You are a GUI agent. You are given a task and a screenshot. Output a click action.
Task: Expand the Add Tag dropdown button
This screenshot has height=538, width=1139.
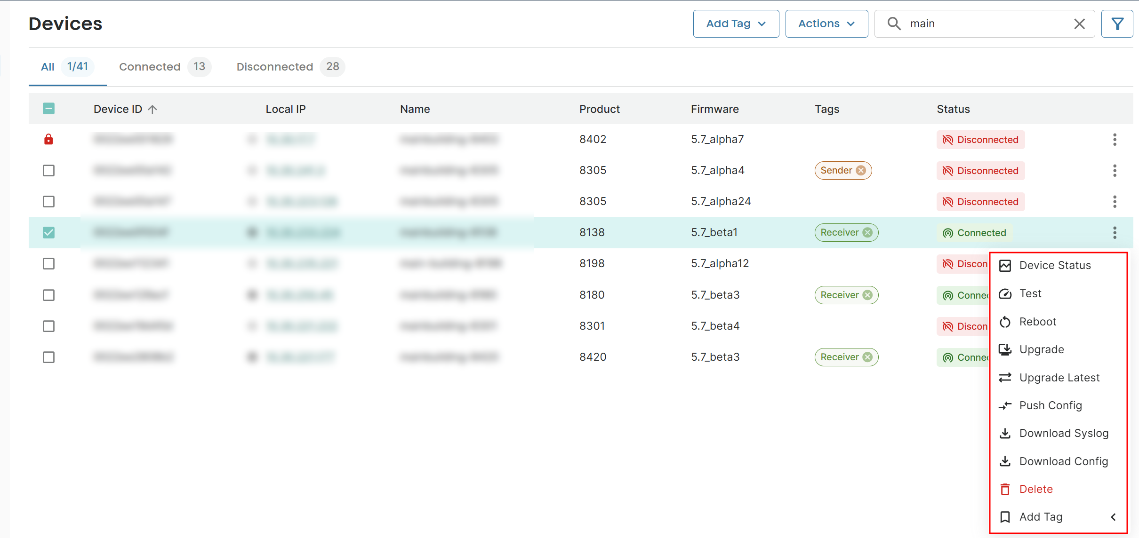pyautogui.click(x=736, y=24)
